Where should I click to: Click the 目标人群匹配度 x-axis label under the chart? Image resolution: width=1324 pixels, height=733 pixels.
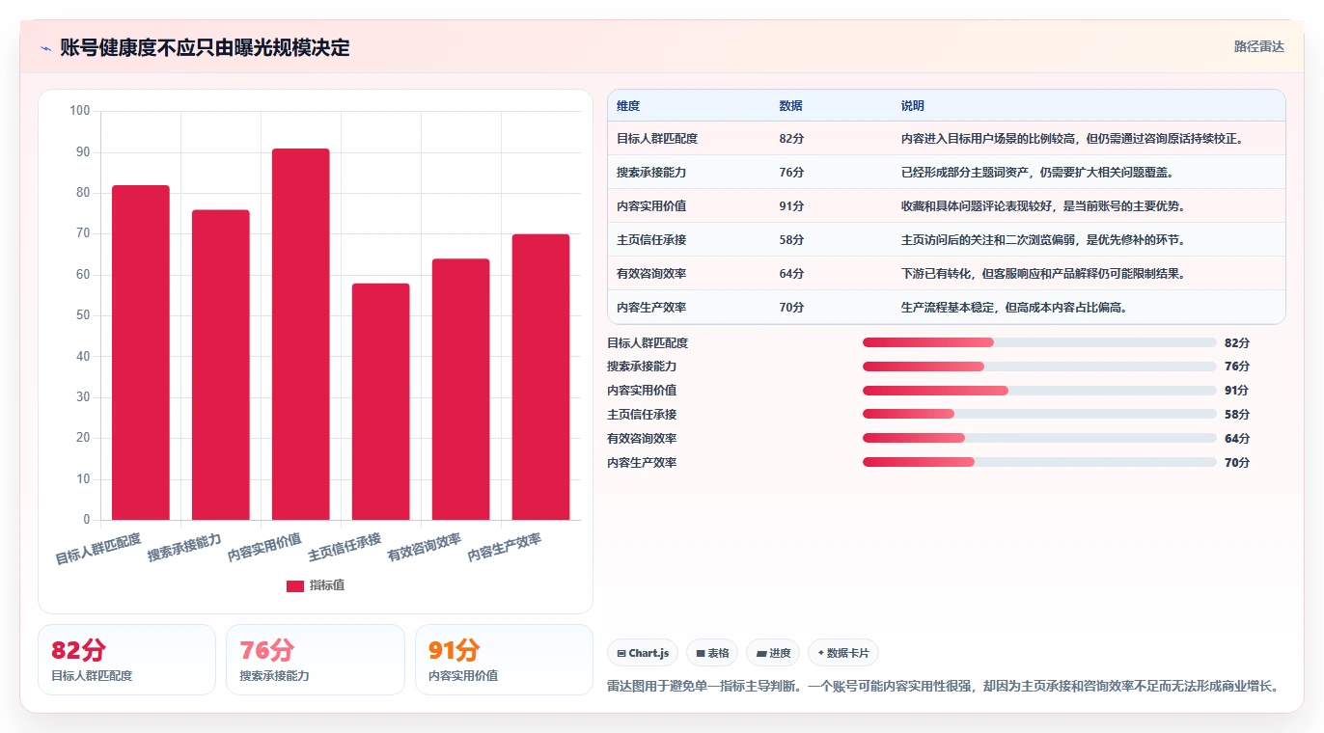[98, 549]
